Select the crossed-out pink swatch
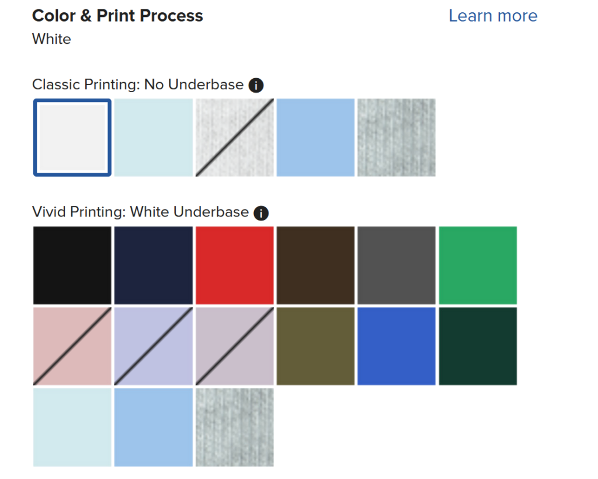 tap(72, 347)
